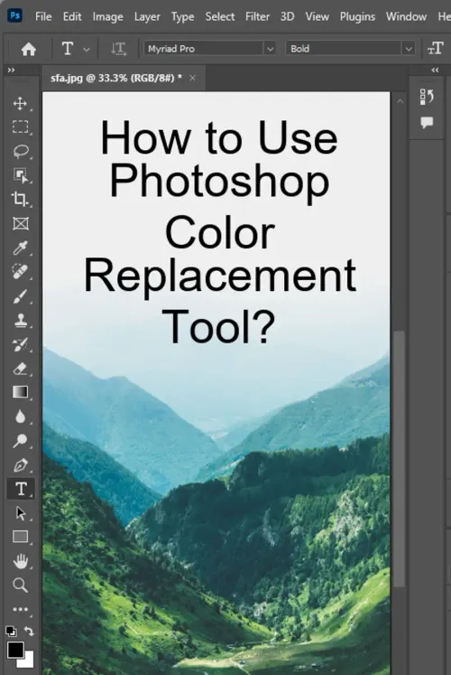Select the History Brush tool
This screenshot has height=675, width=451.
(20, 344)
